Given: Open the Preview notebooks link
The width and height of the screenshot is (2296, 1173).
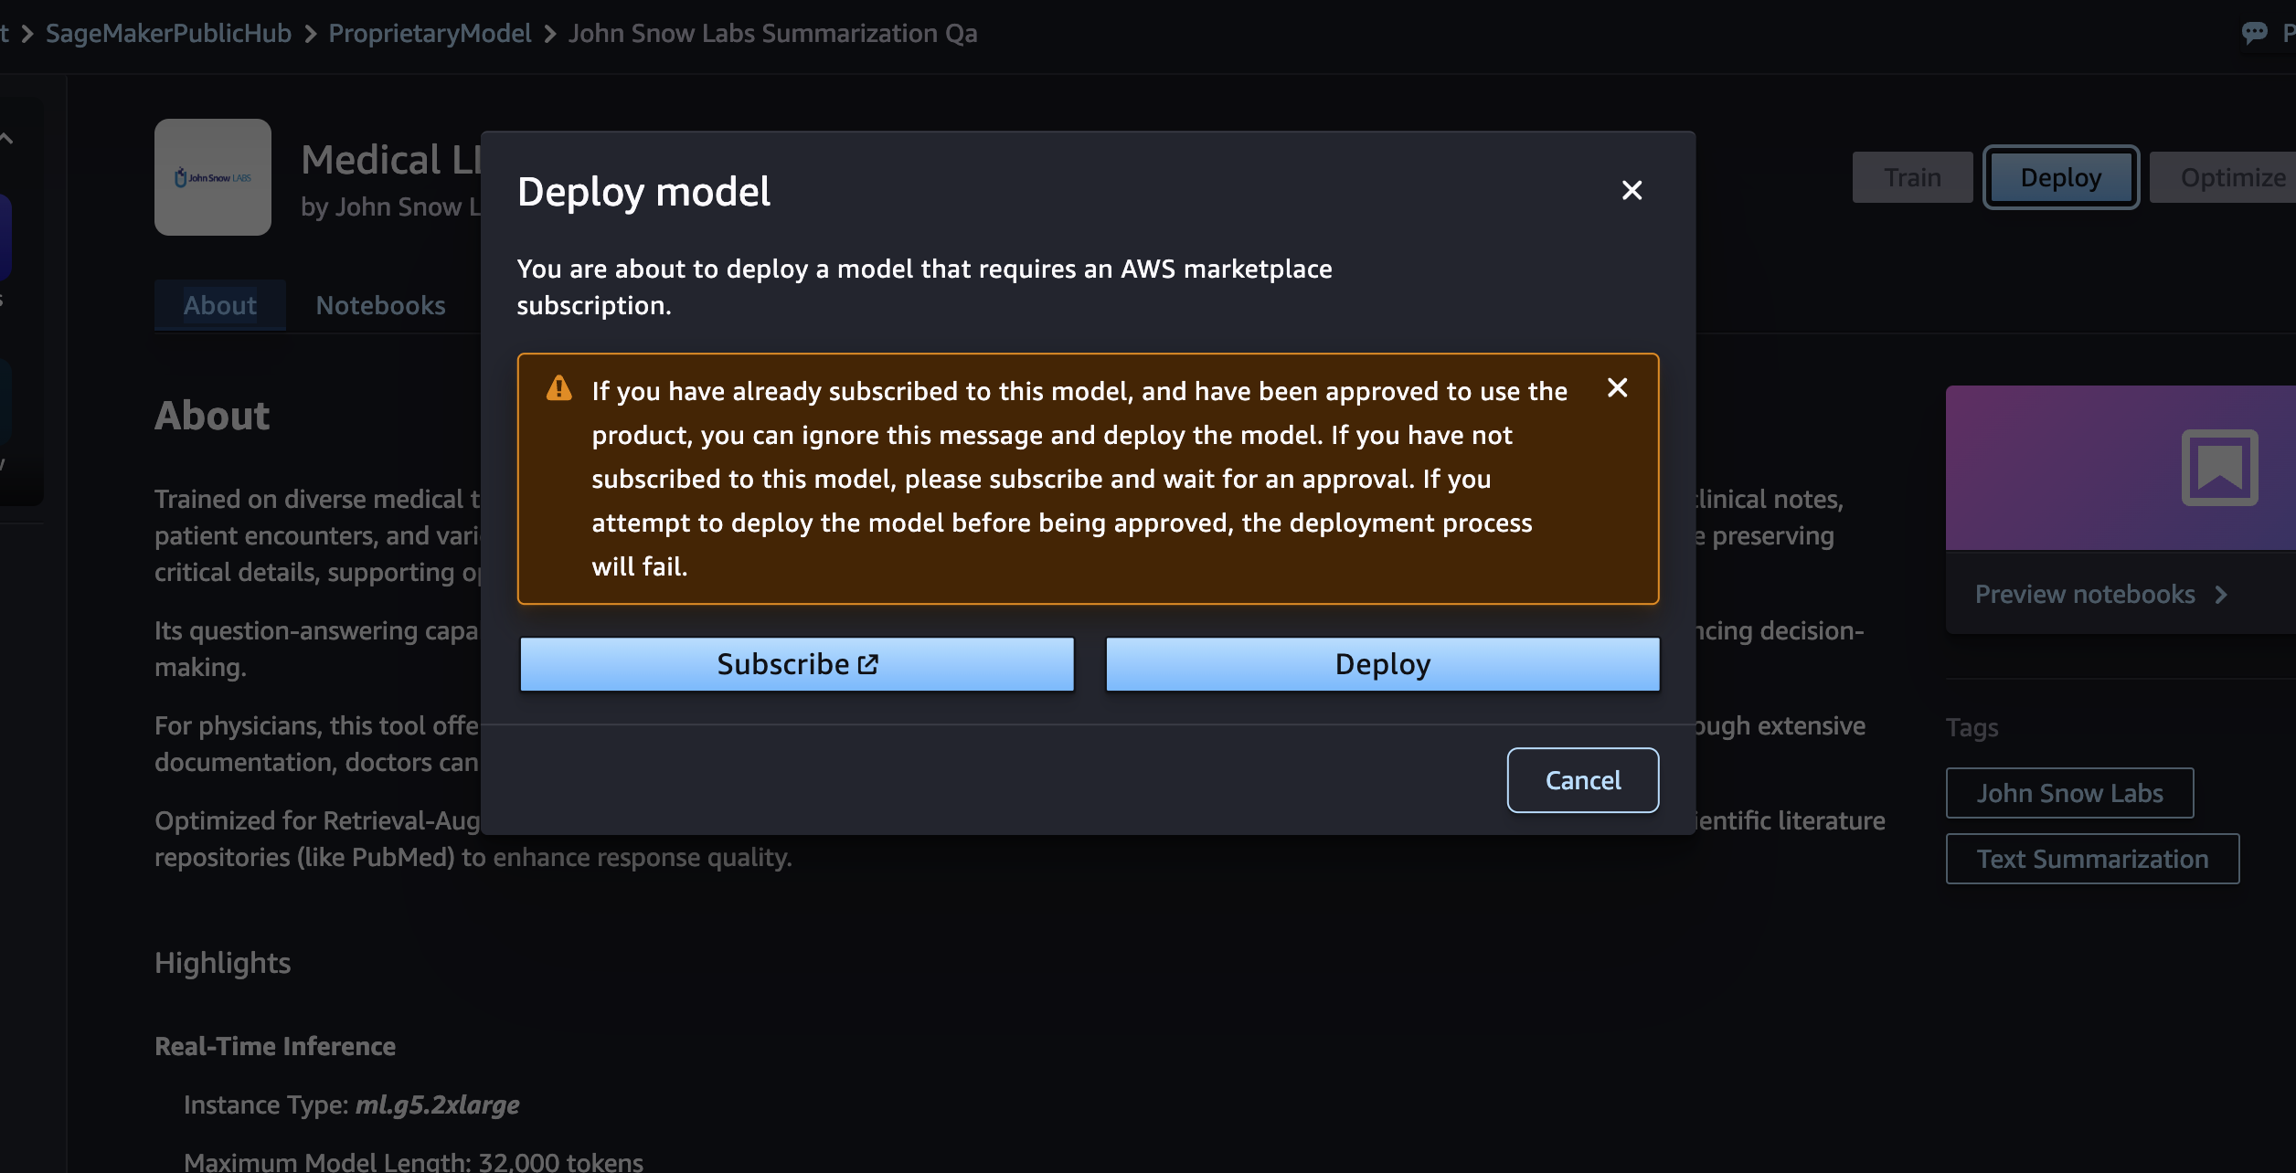Looking at the screenshot, I should coord(2085,595).
